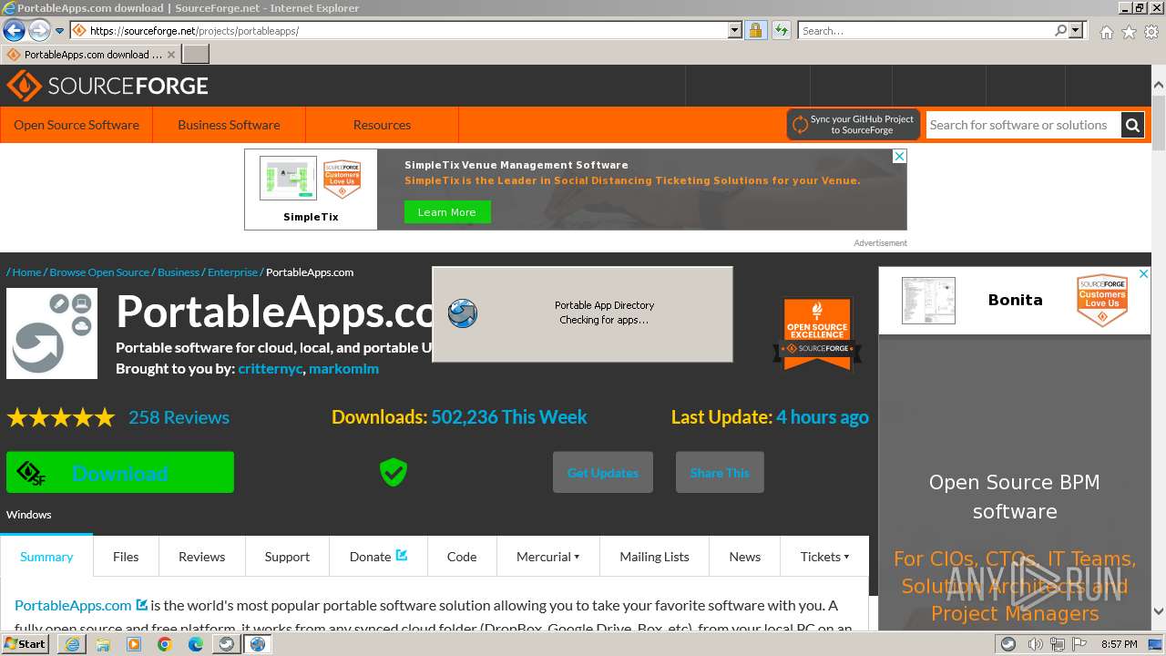Expand the Mercurial dropdown tab
1166x656 pixels.
[x=547, y=557]
